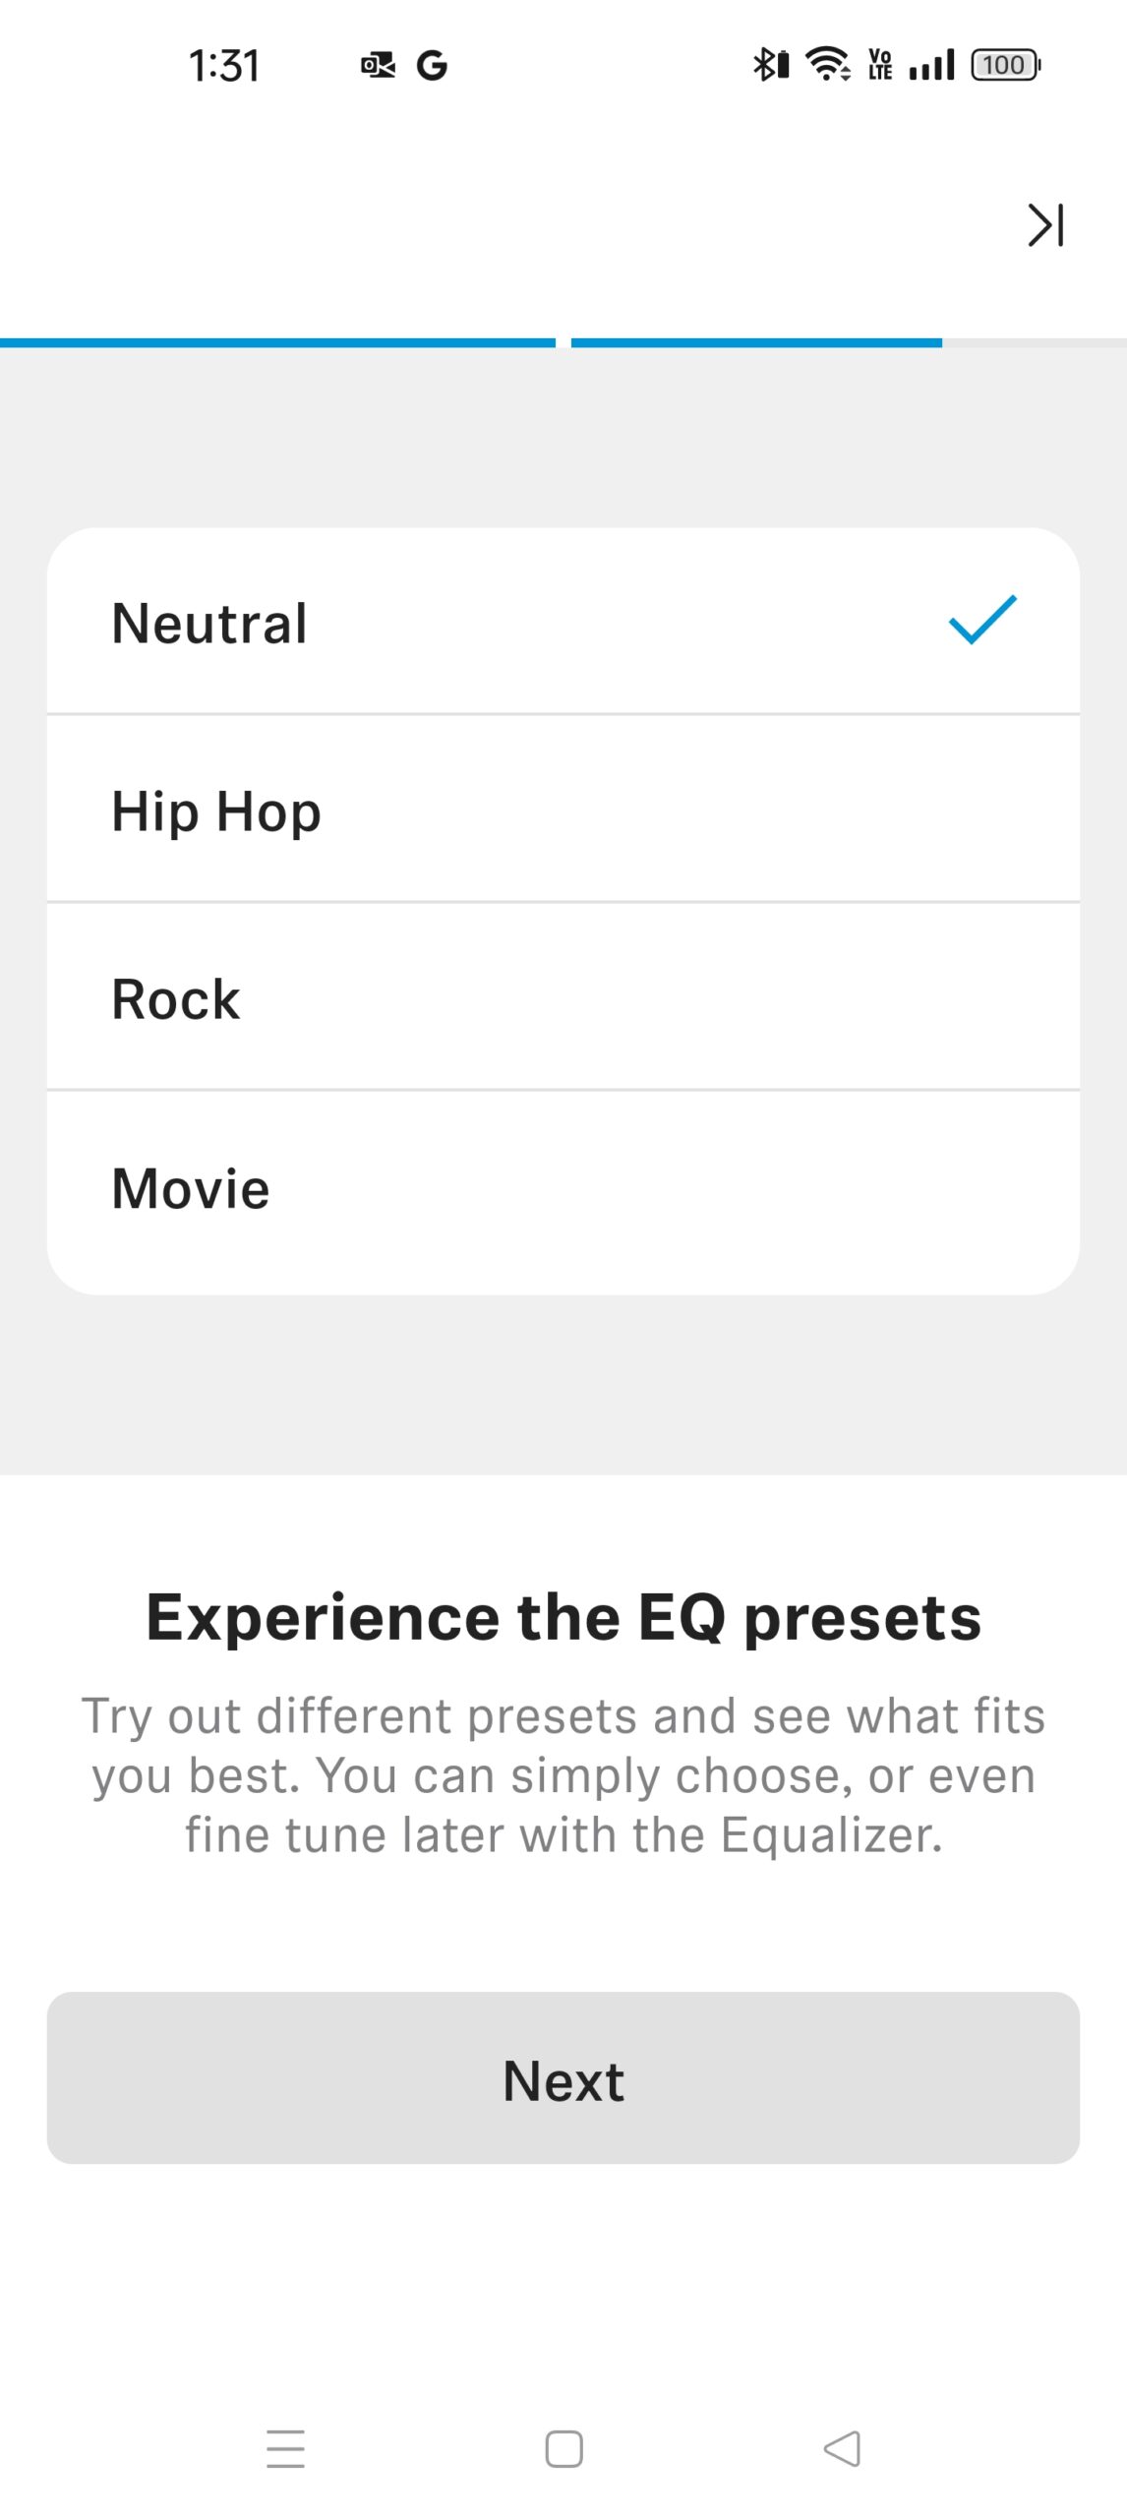Tap the skip onboarding arrow icon

tap(1045, 225)
